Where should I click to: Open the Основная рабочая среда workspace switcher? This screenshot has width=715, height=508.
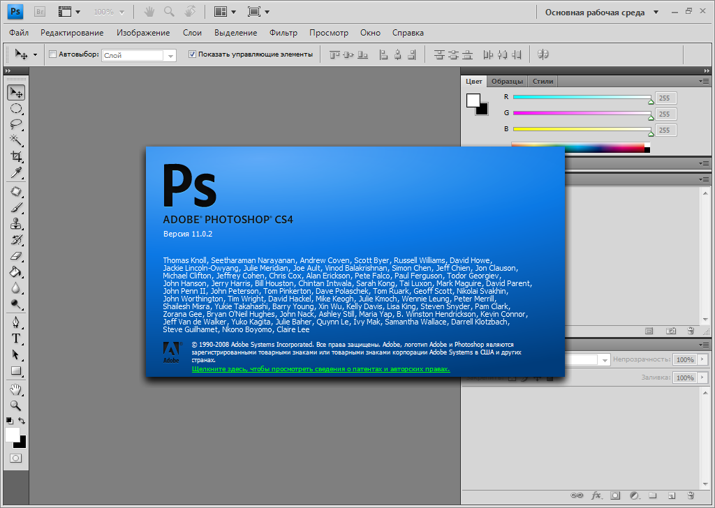point(601,13)
